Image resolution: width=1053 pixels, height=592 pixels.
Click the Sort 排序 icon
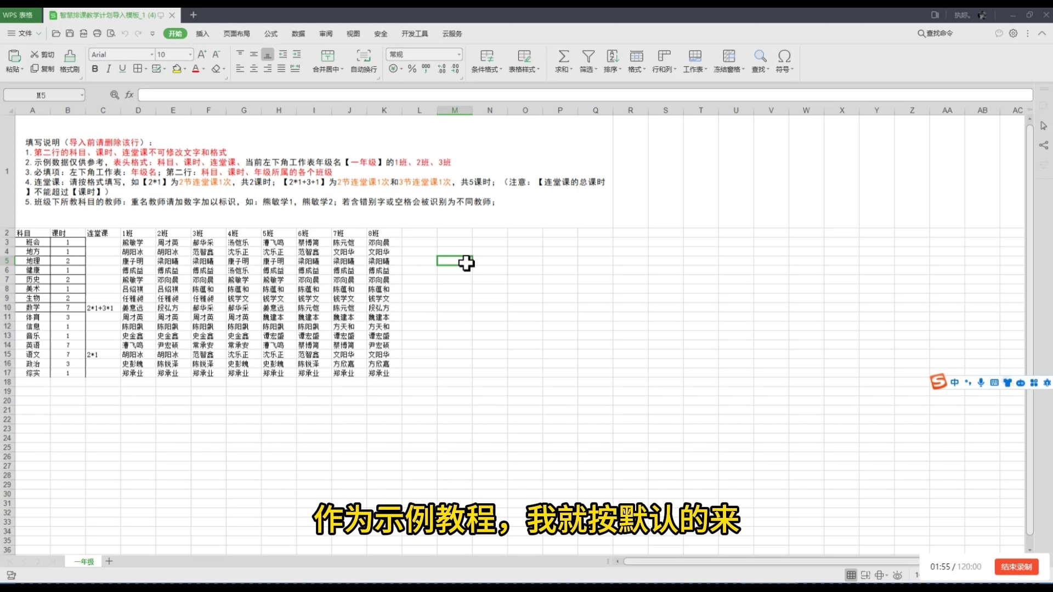click(613, 56)
